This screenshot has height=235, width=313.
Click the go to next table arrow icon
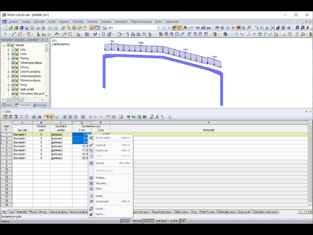point(39,117)
